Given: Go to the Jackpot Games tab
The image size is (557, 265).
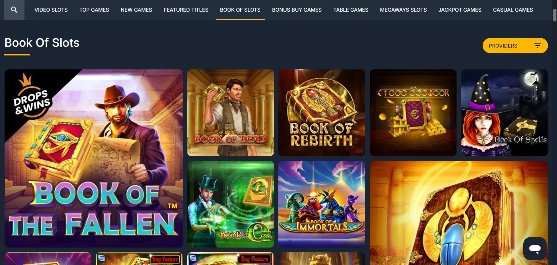Looking at the screenshot, I should tap(460, 10).
